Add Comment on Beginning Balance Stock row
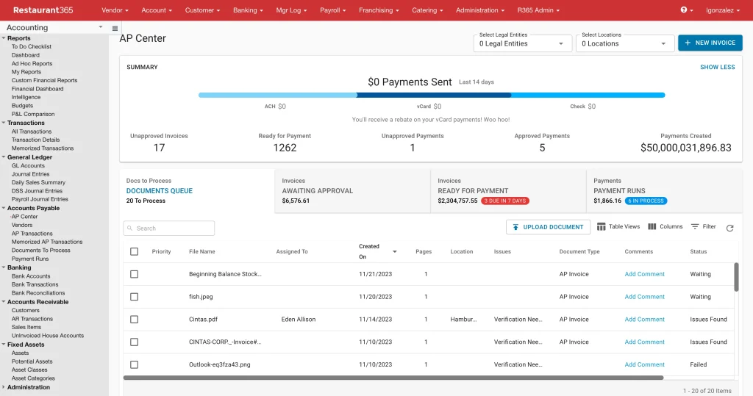The width and height of the screenshot is (753, 396). pos(644,274)
